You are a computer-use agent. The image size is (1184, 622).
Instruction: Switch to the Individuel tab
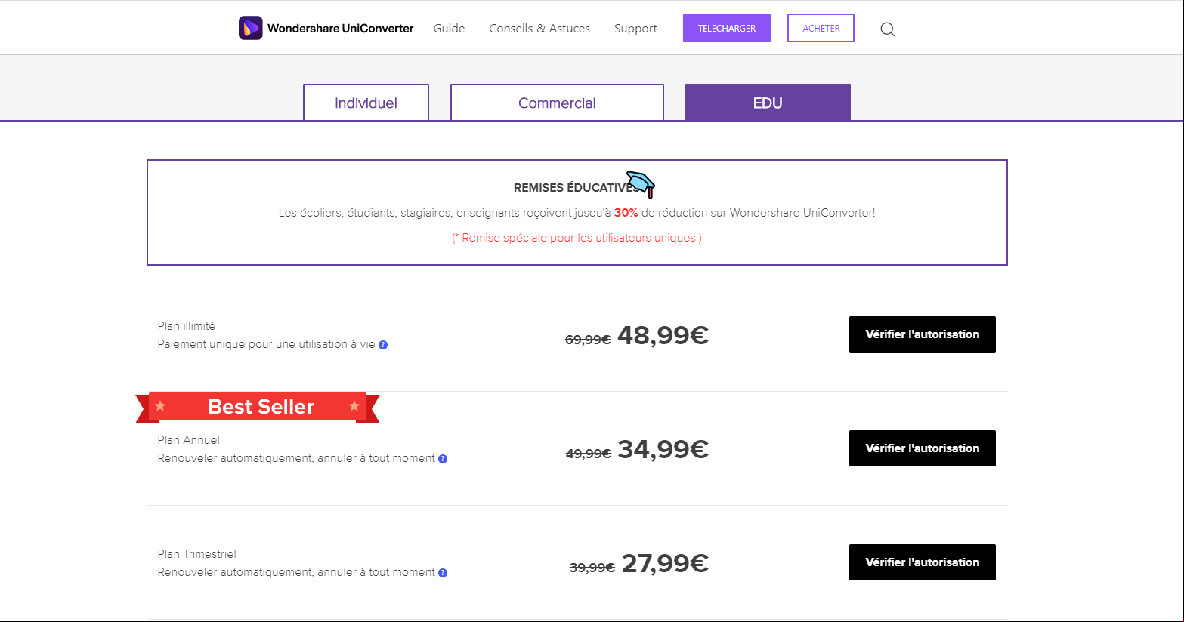coord(366,103)
